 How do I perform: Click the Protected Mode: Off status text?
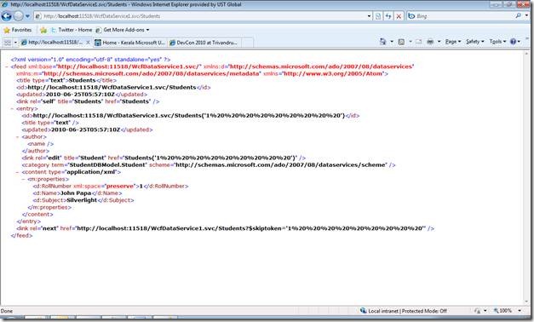click(424, 311)
